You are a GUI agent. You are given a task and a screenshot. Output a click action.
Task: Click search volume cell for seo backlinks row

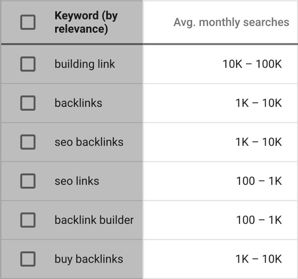[x=259, y=142]
